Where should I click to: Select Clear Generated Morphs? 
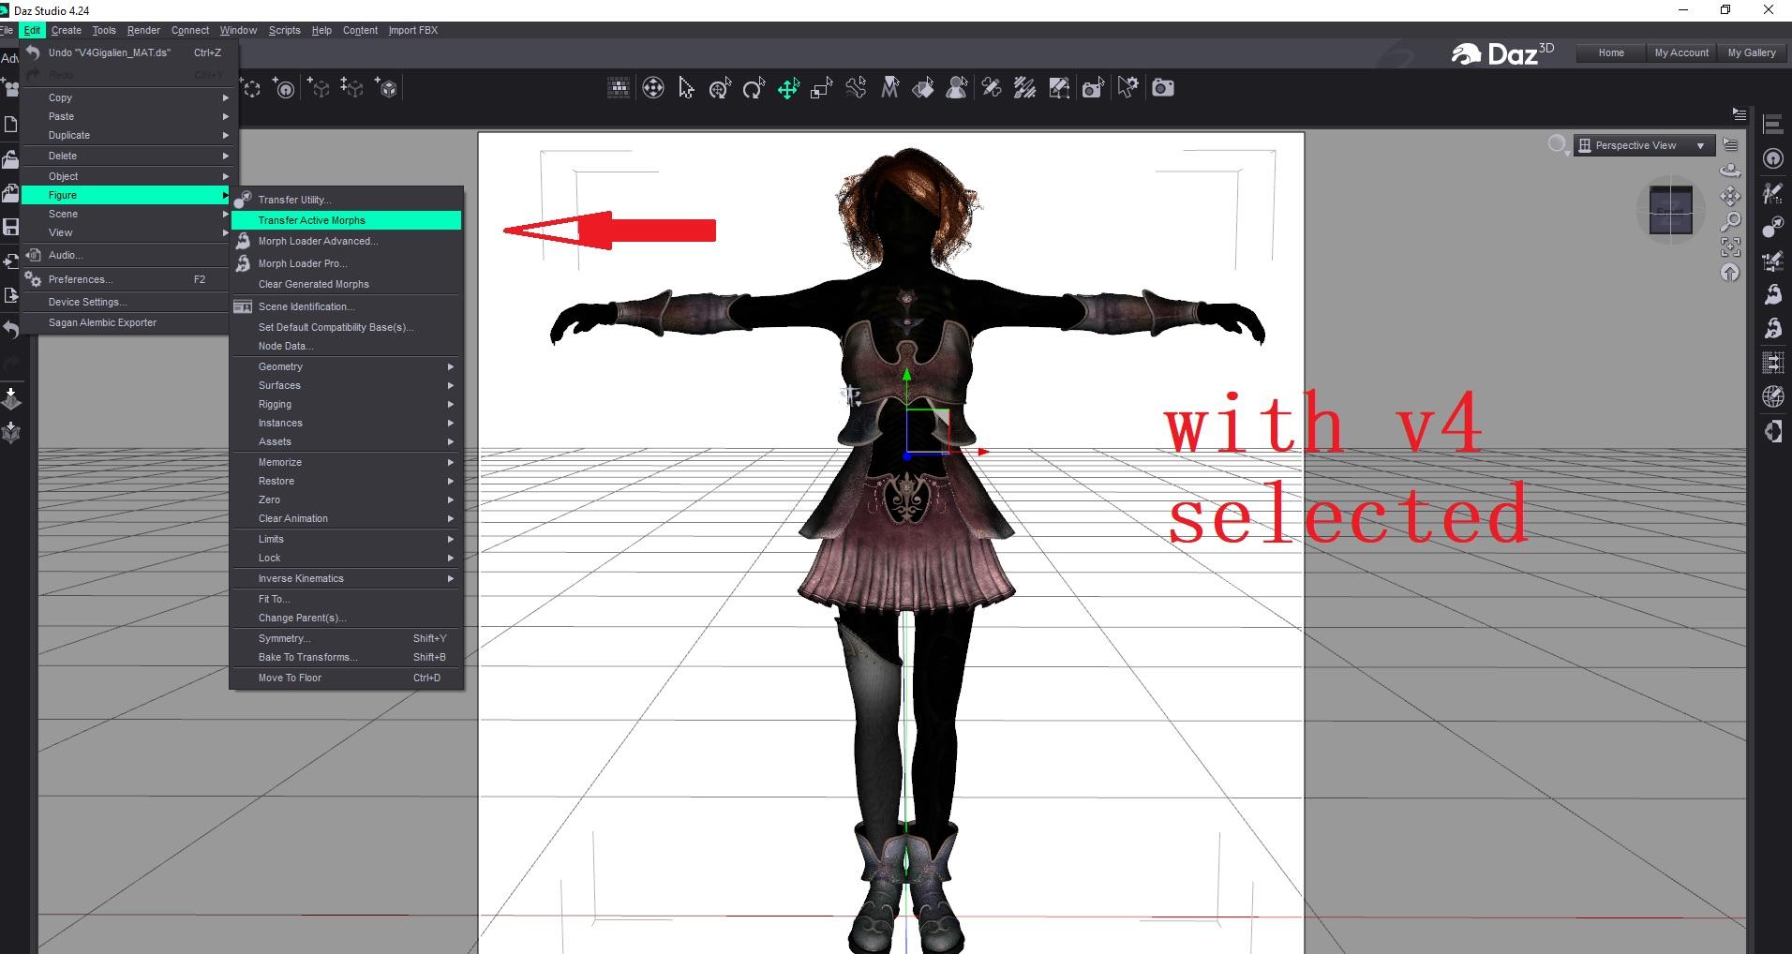tap(347, 284)
